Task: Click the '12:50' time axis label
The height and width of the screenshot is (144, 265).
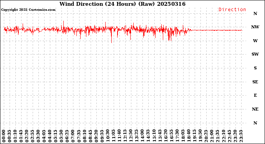Action: (x=131, y=136)
